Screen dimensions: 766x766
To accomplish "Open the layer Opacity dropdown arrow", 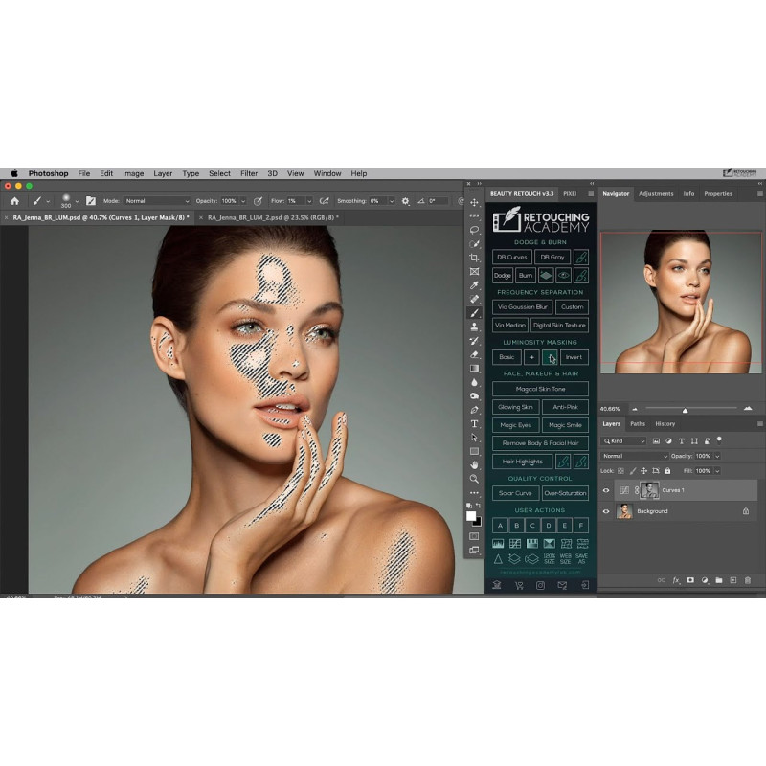I will coord(716,456).
